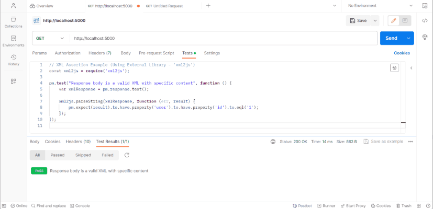Click the PASS result test name
The height and width of the screenshot is (209, 433).
pos(99,171)
